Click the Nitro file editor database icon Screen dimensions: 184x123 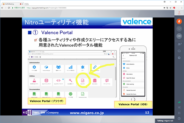[x=46, y=80]
